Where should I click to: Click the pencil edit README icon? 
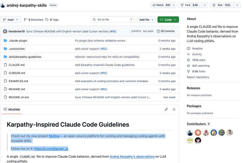(166, 109)
